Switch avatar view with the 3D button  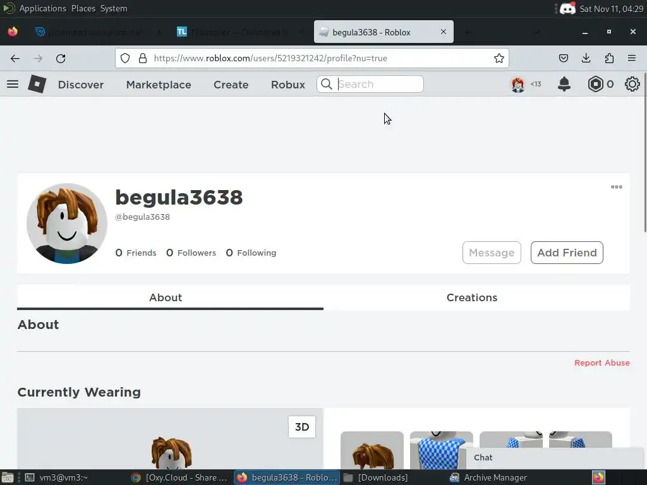tap(301, 427)
